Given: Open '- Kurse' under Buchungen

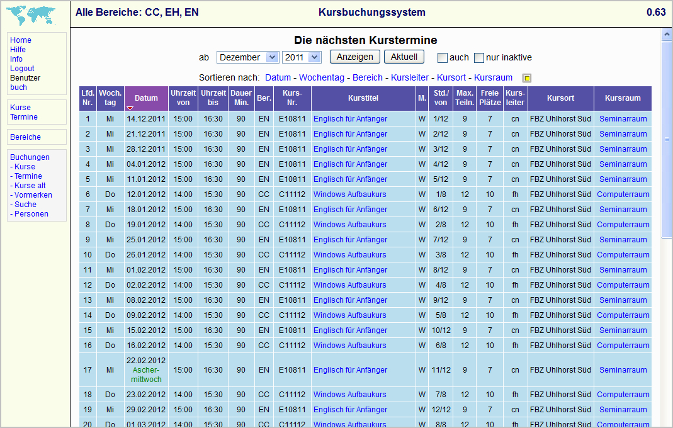Looking at the screenshot, I should click(x=23, y=167).
